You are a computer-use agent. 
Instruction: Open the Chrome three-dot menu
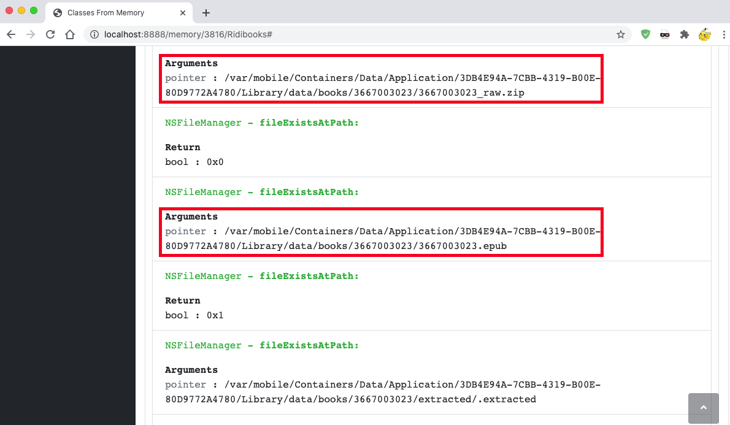point(723,34)
